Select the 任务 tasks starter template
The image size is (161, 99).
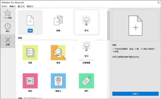[30, 53]
